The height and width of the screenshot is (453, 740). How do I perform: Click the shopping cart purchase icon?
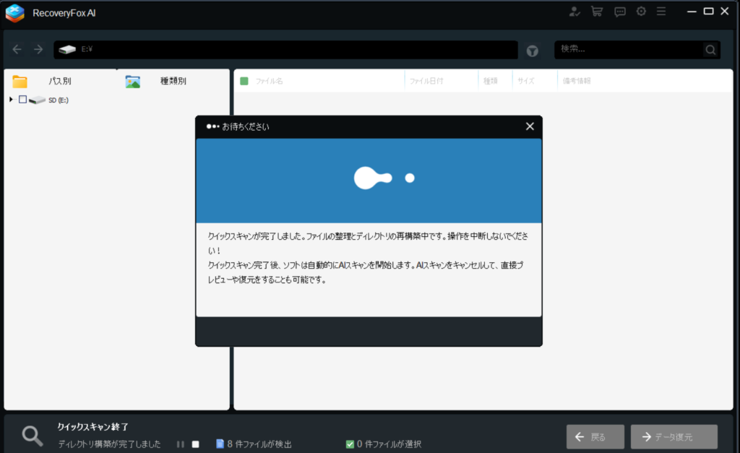(596, 12)
